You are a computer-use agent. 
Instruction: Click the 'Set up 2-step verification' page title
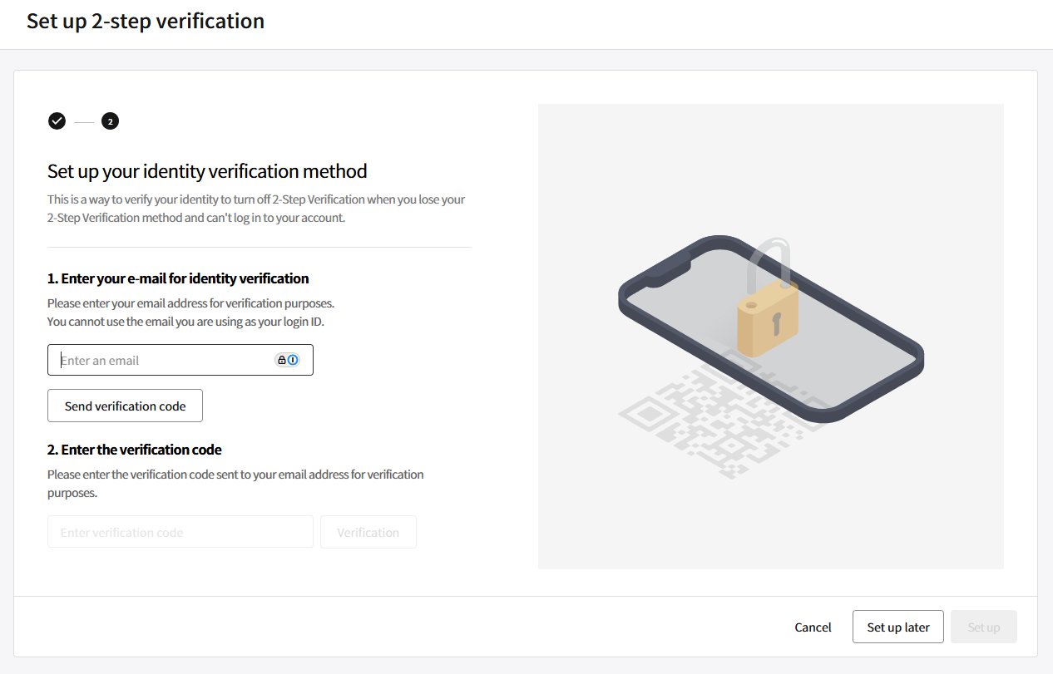coord(146,21)
